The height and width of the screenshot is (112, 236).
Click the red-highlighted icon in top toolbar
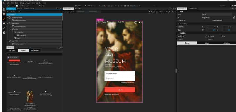click(x=106, y=6)
